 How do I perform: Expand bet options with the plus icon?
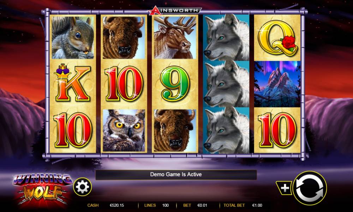coord(284,188)
